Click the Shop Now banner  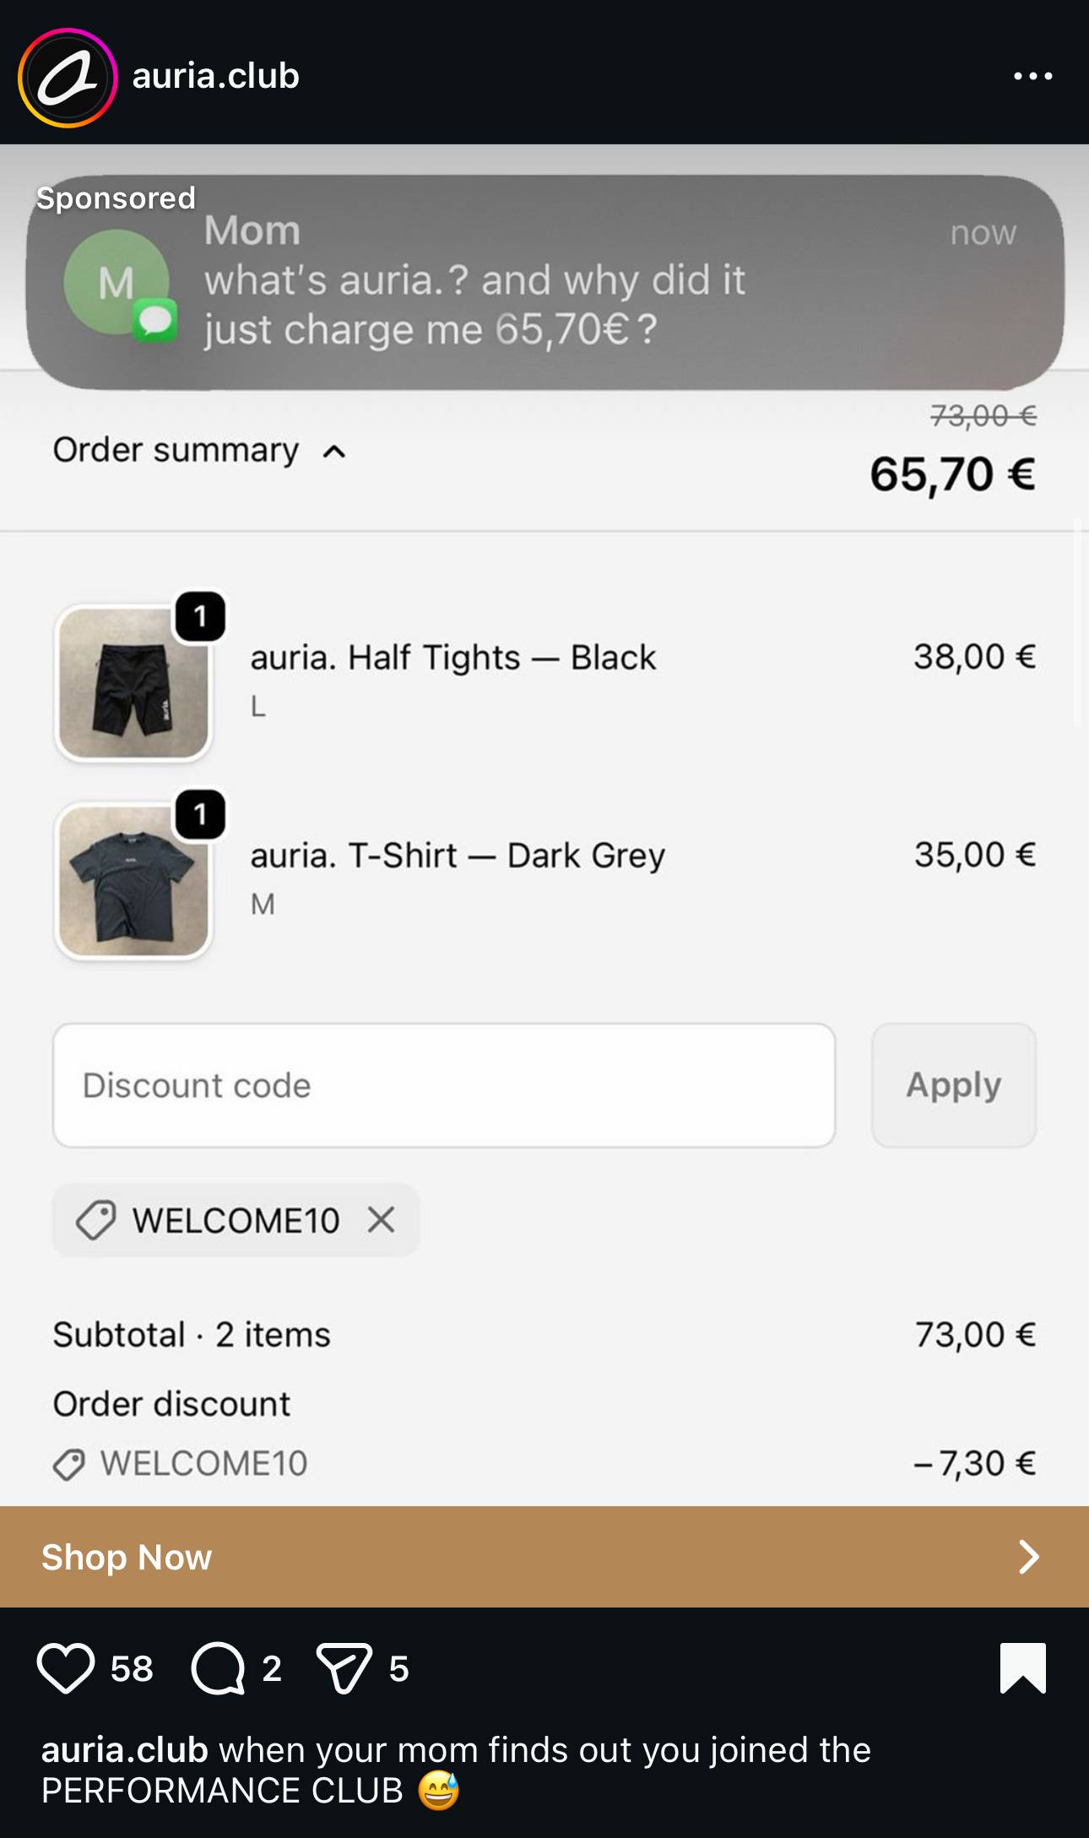[507, 1557]
